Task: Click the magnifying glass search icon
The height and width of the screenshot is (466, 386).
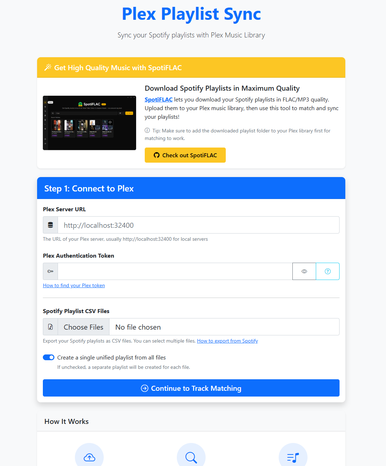Action: click(x=191, y=457)
